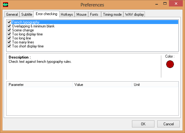Toggle the Too long display time checkbox
This screenshot has height=133, width=185.
pyautogui.click(x=9, y=34)
